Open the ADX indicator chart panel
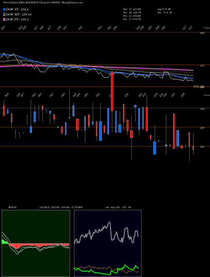This screenshot has height=277, width=210. pos(108,243)
